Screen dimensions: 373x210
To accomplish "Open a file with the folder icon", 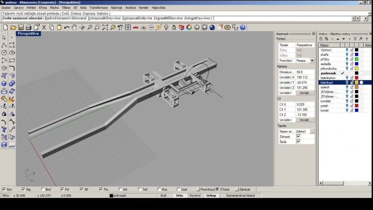I will [14, 27].
